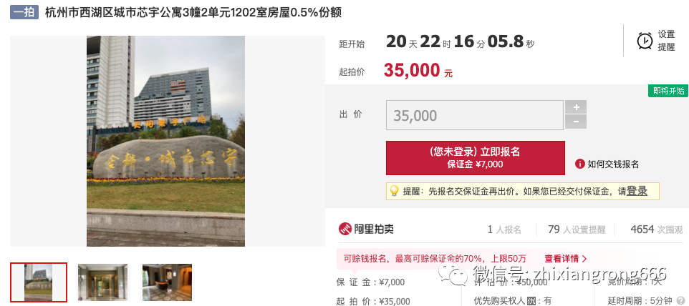Decrease bid with the minus button
Image resolution: width=689 pixels, height=306 pixels.
[576, 122]
